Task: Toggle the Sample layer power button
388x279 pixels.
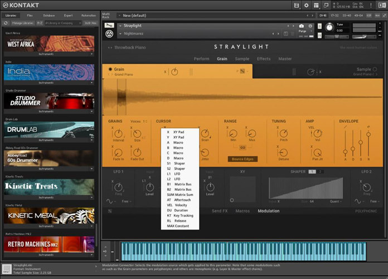Action: tap(375, 70)
